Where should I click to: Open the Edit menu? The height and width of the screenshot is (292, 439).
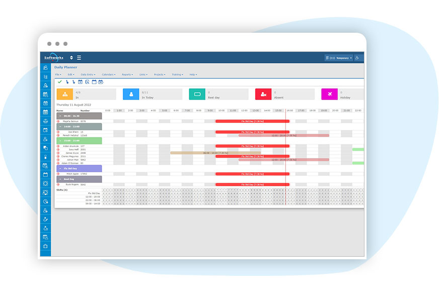click(71, 75)
